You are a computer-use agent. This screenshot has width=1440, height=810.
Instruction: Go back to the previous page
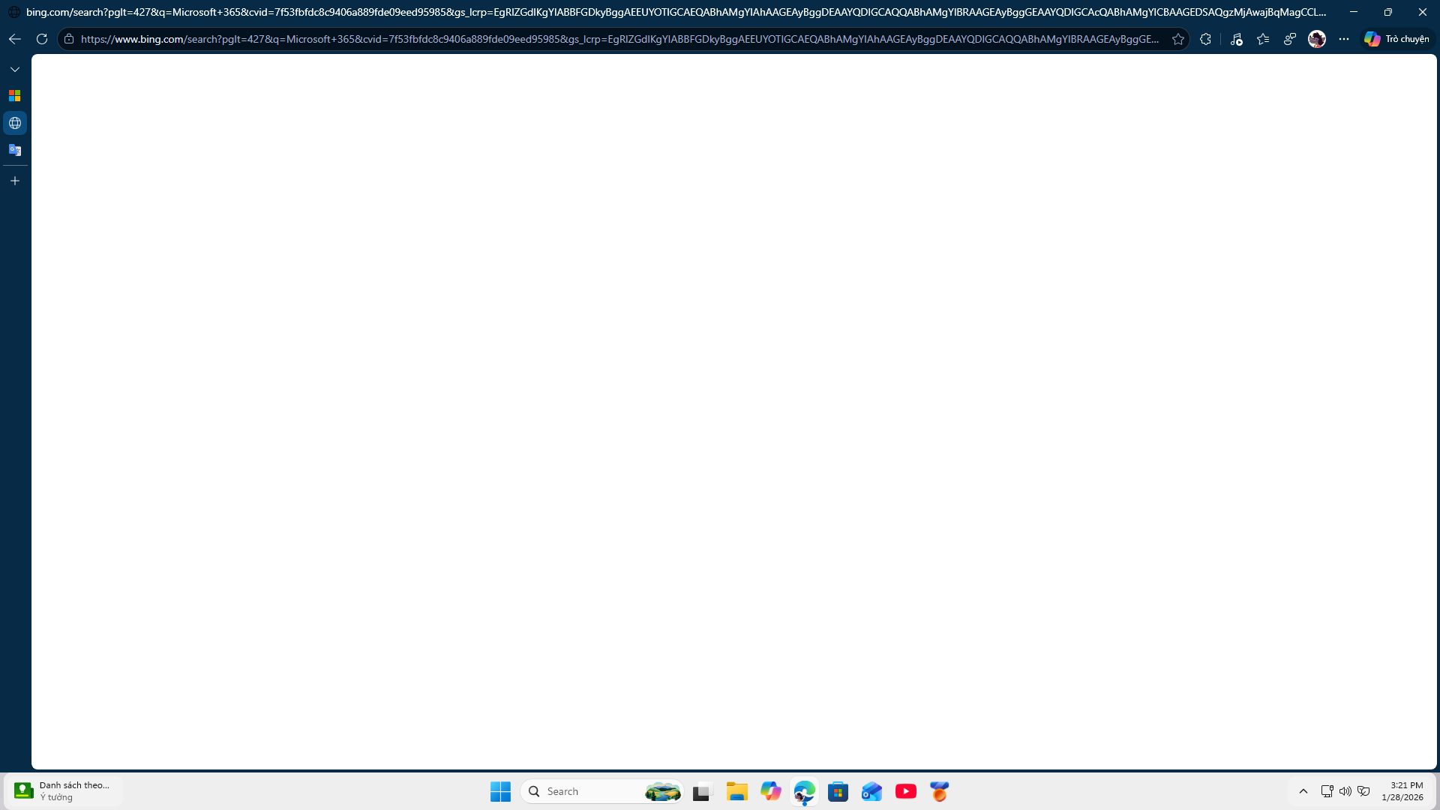pyautogui.click(x=15, y=39)
